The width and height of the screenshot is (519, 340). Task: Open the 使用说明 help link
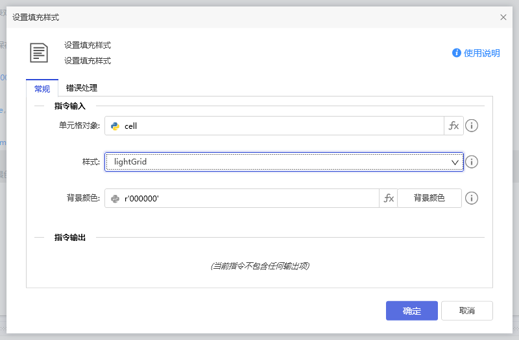[x=481, y=53]
